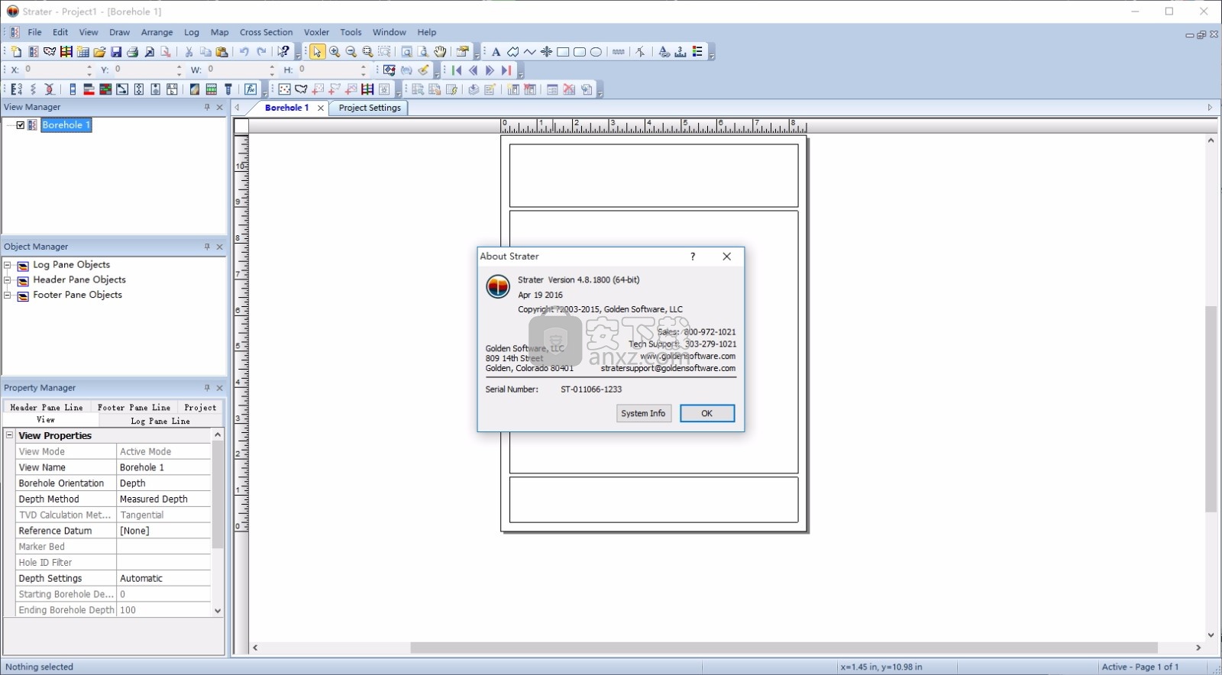Click the Reference Datum value [None]
This screenshot has height=675, width=1222.
[x=163, y=531]
